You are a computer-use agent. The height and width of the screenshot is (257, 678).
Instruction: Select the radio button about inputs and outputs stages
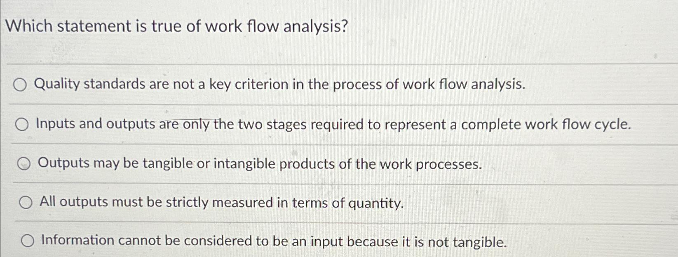23,124
